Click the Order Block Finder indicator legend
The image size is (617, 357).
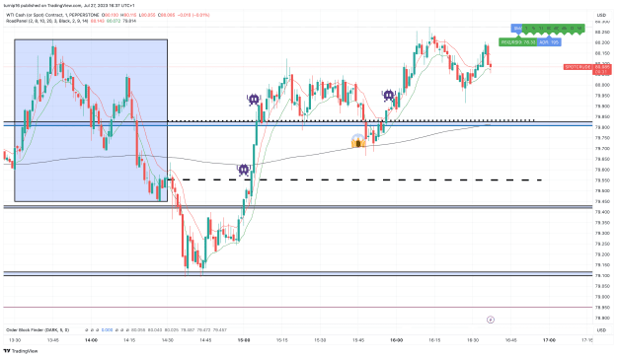point(38,329)
